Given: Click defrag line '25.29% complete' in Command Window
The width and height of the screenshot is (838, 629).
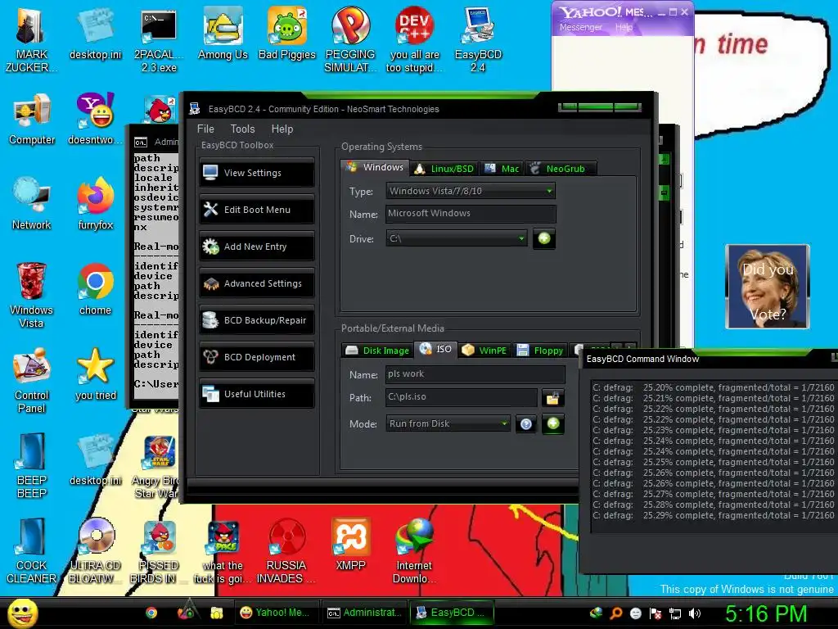Looking at the screenshot, I should pos(714,516).
